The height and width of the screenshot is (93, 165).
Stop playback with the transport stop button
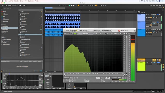point(72,5)
